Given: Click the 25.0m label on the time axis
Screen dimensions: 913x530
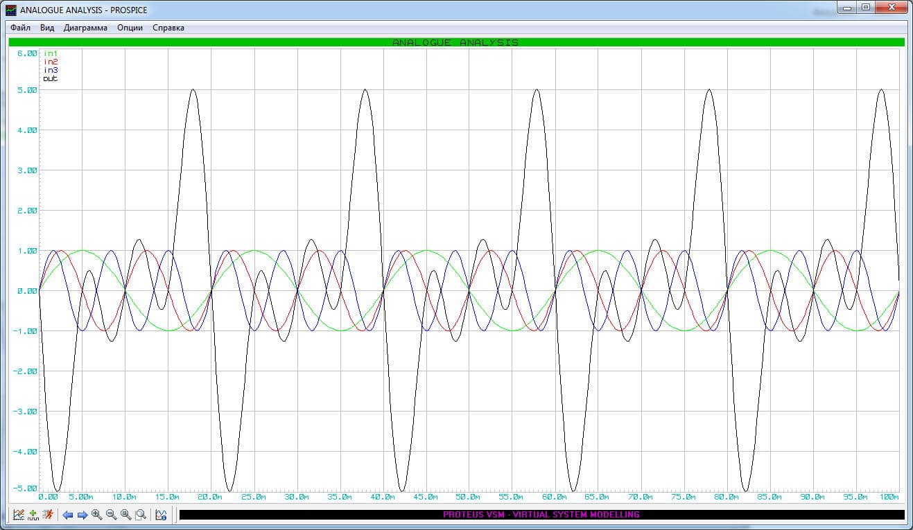Looking at the screenshot, I should (253, 497).
